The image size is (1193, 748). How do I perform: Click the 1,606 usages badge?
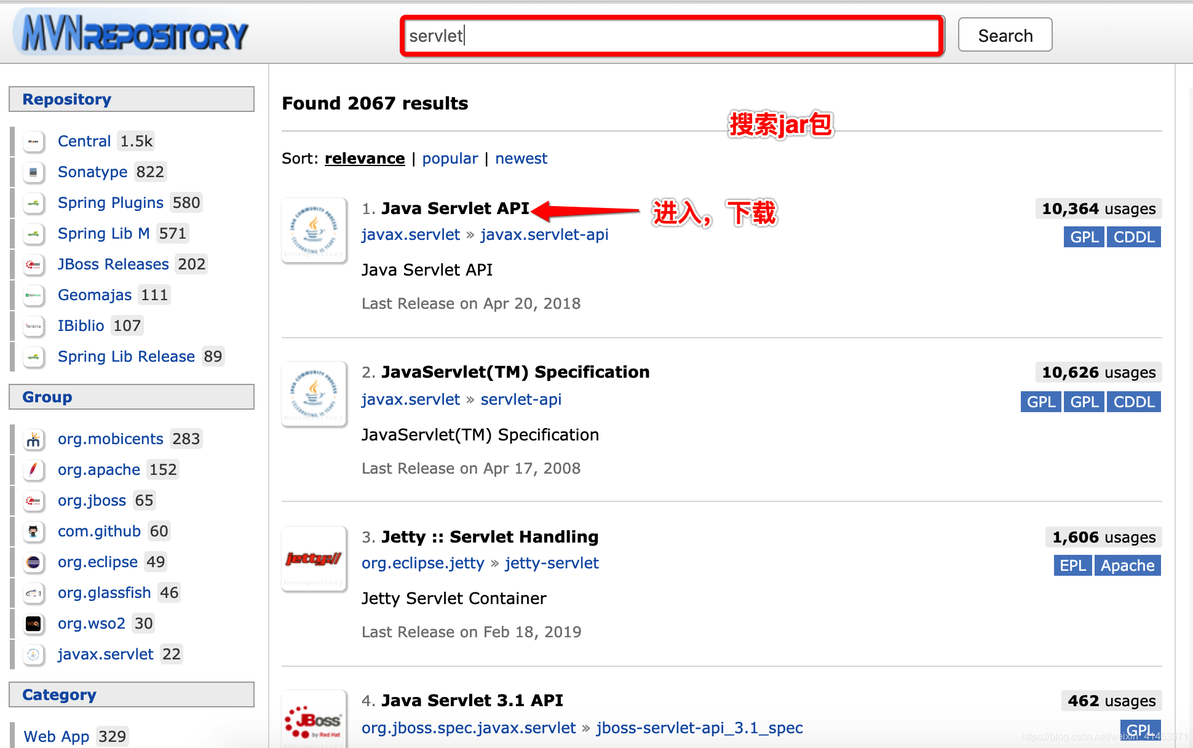[1103, 538]
